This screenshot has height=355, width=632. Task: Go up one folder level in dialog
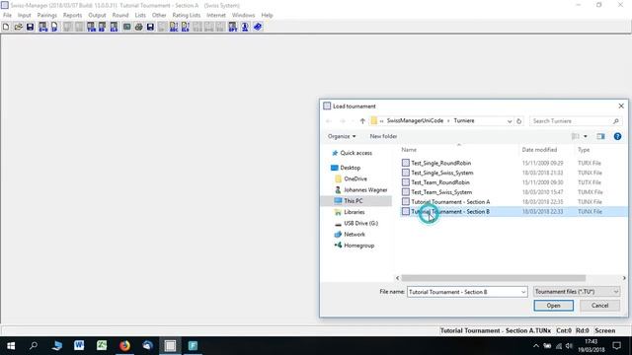click(362, 120)
